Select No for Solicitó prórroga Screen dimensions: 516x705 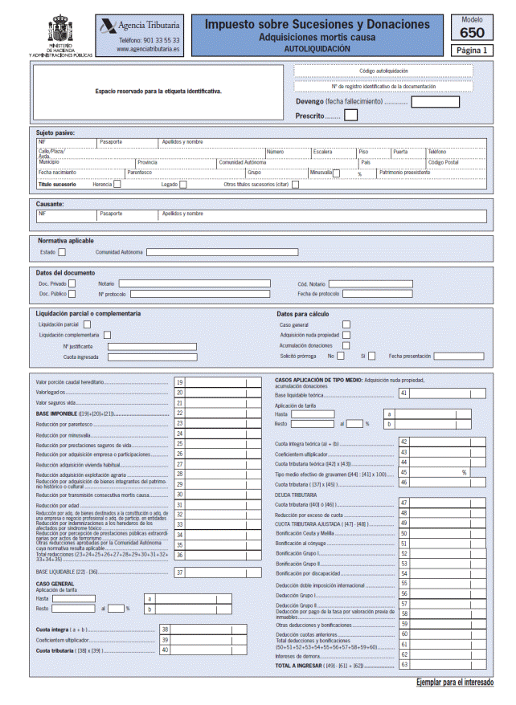click(x=341, y=356)
